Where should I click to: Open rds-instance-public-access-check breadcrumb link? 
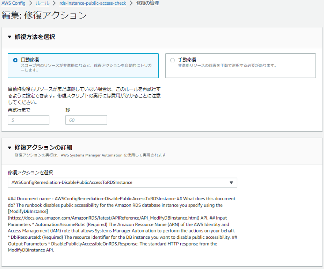pos(93,3)
